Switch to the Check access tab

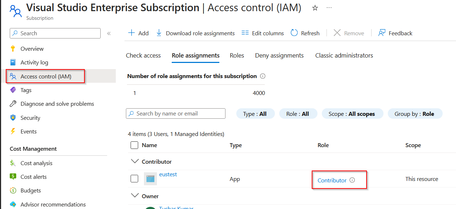coord(143,55)
